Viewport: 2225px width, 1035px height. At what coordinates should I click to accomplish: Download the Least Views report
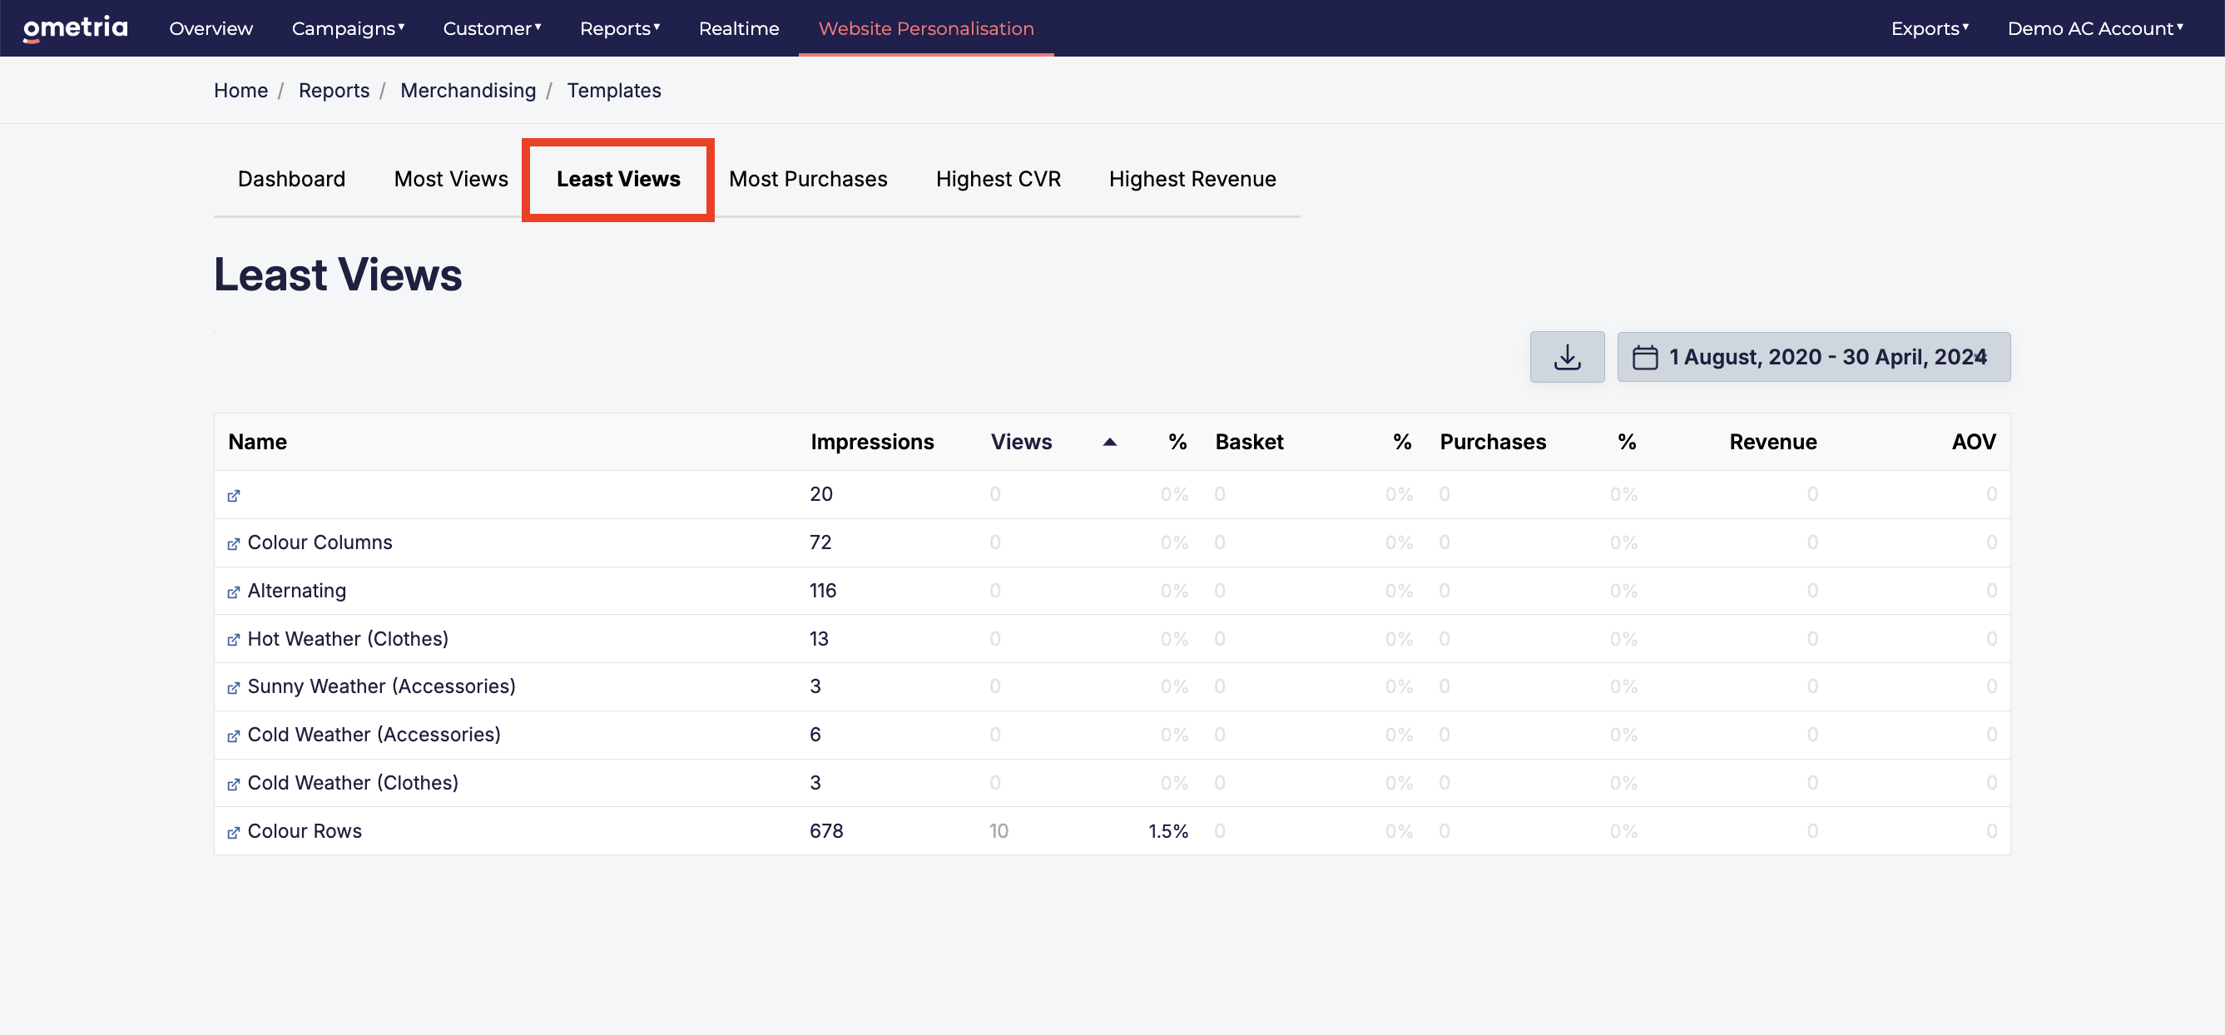click(1567, 357)
